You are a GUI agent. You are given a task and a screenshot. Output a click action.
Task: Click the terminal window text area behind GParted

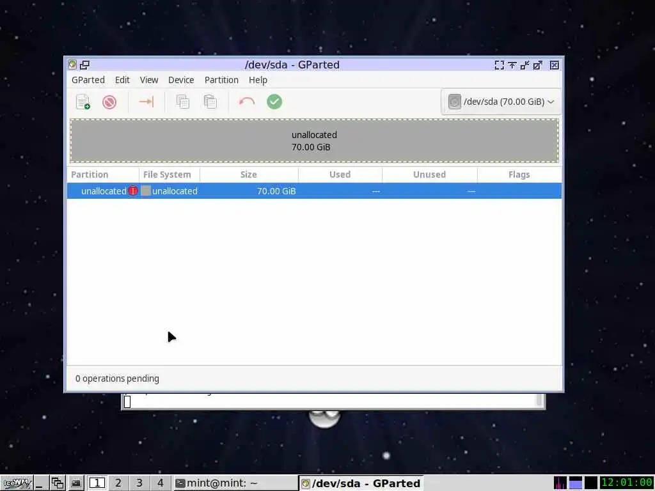click(x=330, y=400)
